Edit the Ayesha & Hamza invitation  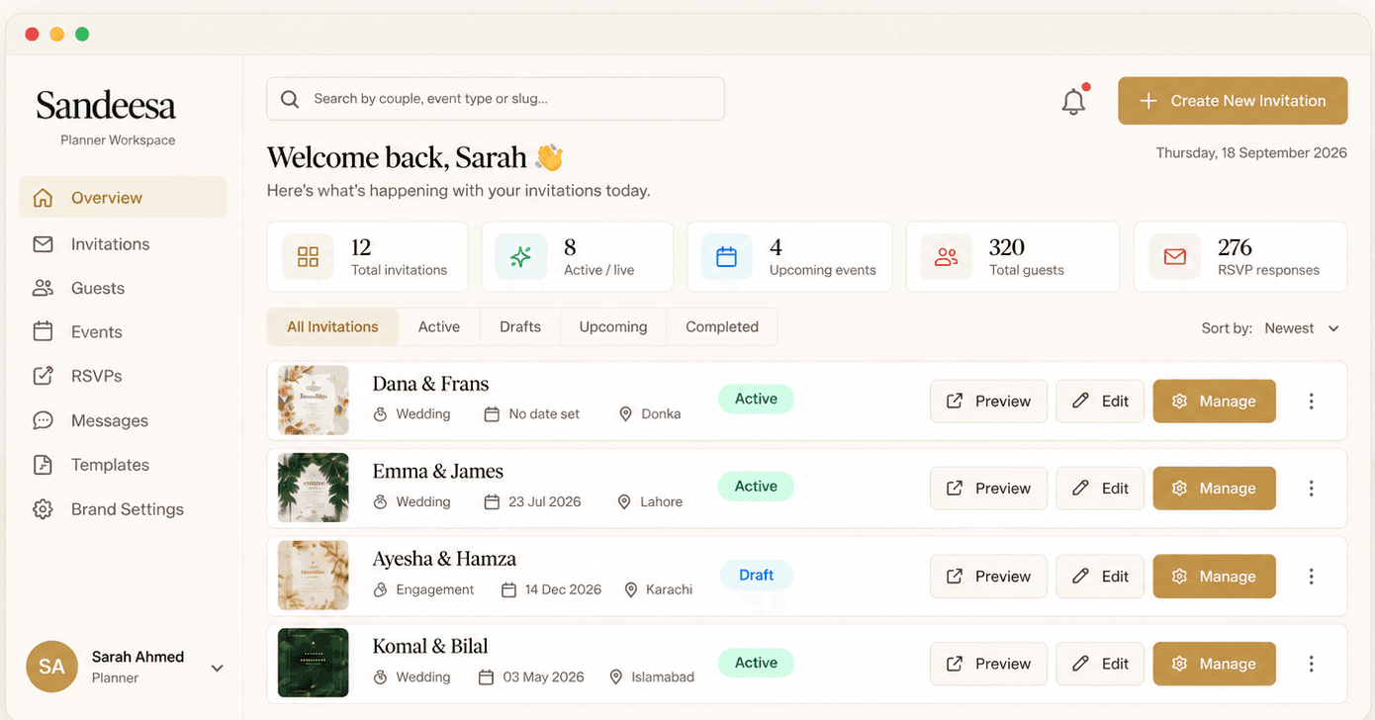pyautogui.click(x=1100, y=577)
